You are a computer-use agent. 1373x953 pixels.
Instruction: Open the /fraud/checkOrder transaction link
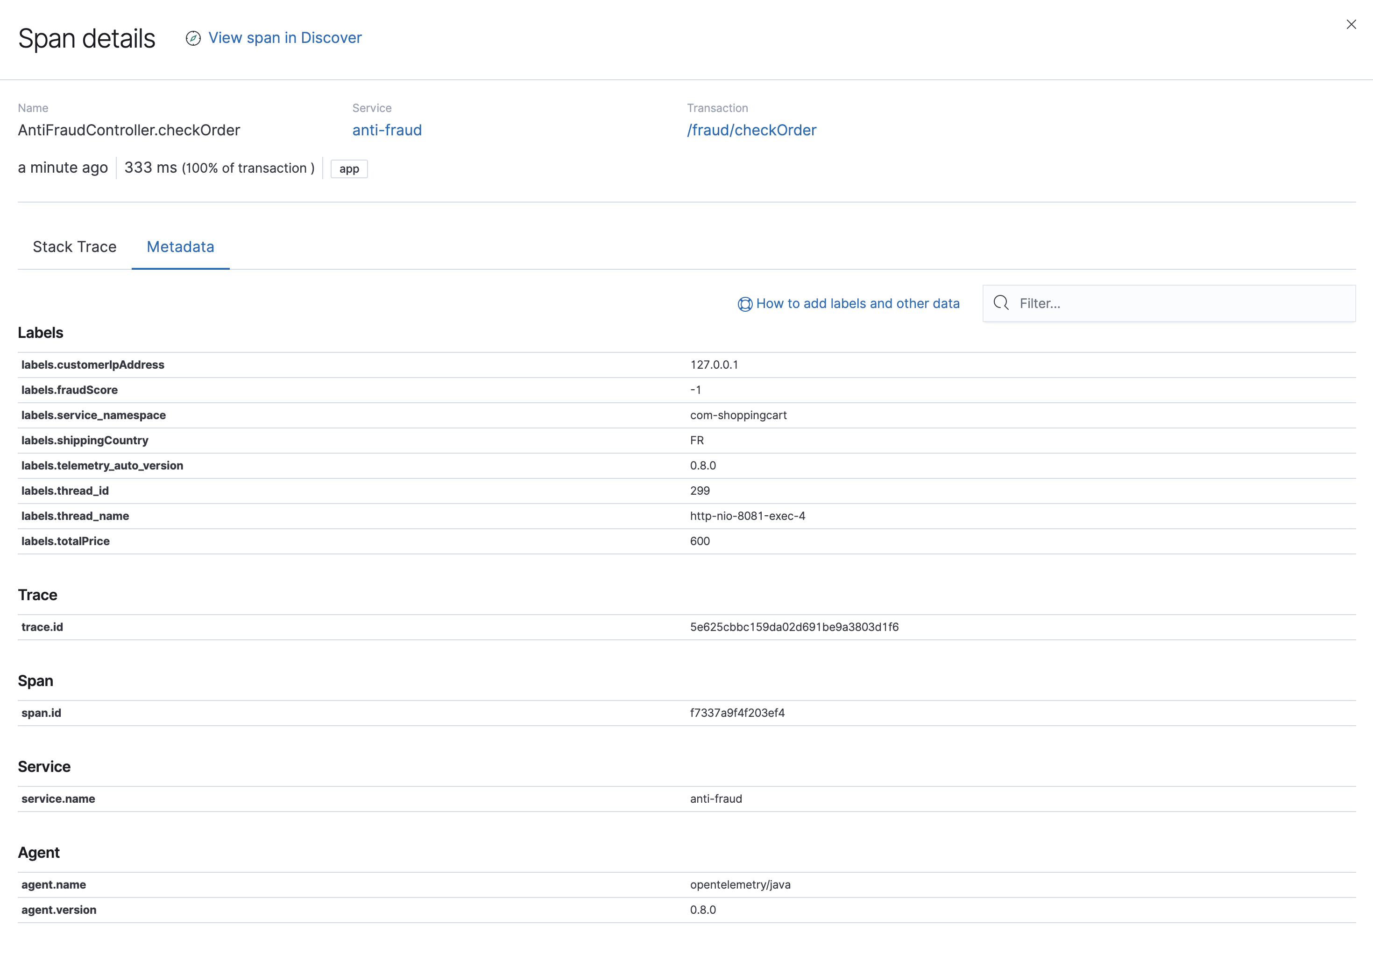[751, 130]
